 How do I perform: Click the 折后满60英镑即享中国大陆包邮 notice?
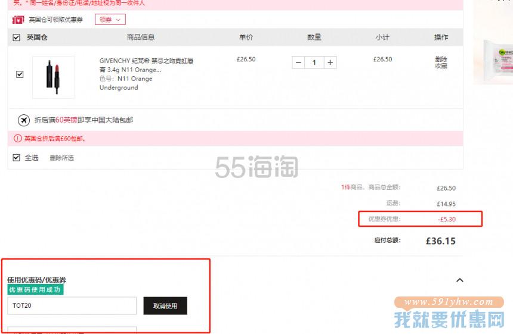point(84,120)
